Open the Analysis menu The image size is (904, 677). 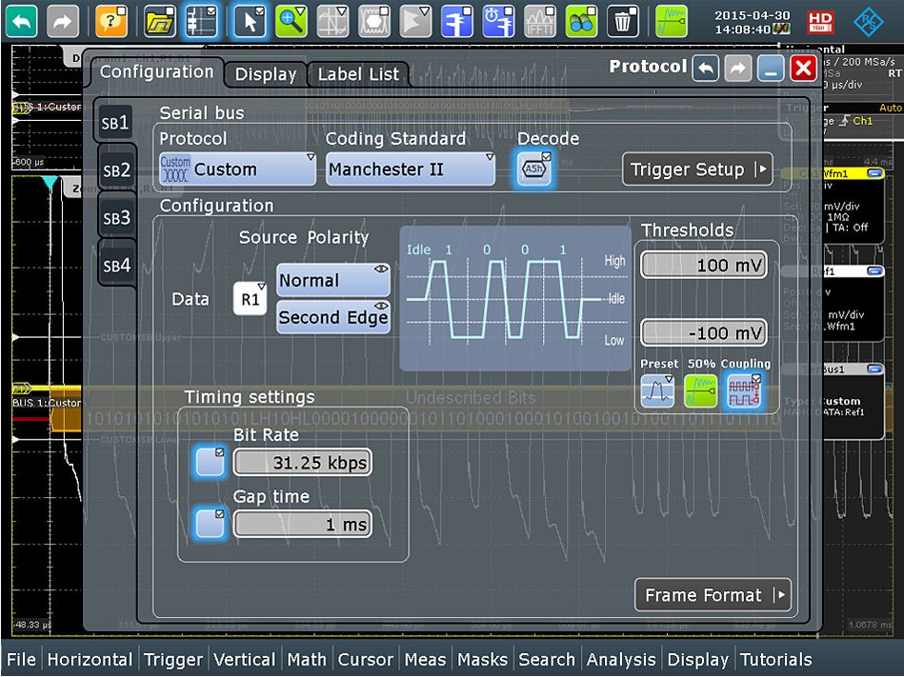point(621,659)
